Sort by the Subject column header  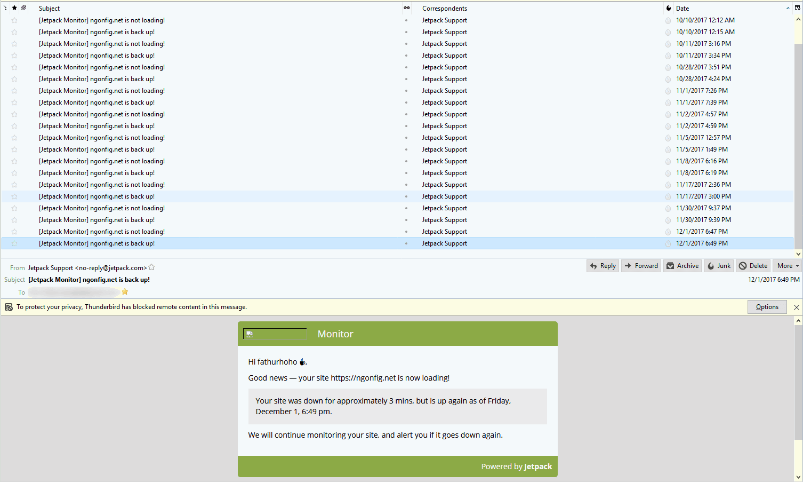(219, 8)
